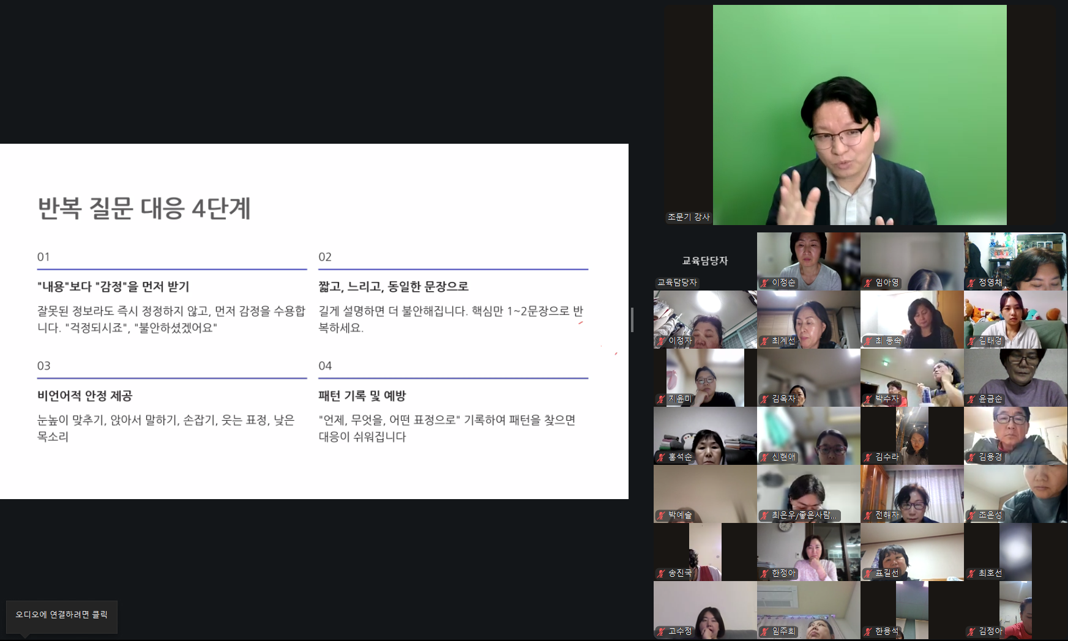Select the 교육담당자 participant tile
The width and height of the screenshot is (1068, 641).
click(704, 261)
